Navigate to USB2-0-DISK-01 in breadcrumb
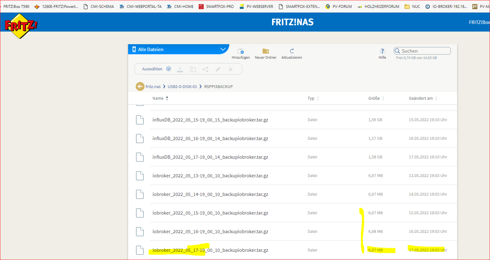490x260 pixels. coord(182,86)
